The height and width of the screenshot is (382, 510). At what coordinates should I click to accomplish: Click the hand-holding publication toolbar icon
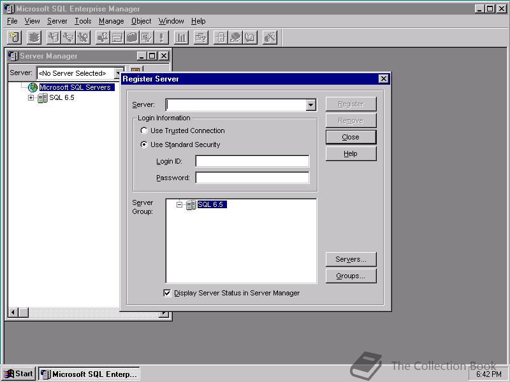pyautogui.click(x=235, y=38)
